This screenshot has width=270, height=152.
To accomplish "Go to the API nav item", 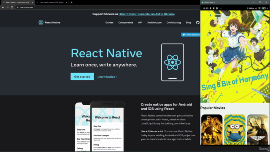I will (x=140, y=22).
